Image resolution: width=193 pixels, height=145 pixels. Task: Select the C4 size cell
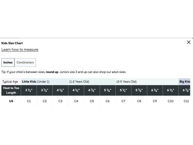[x=76, y=101]
